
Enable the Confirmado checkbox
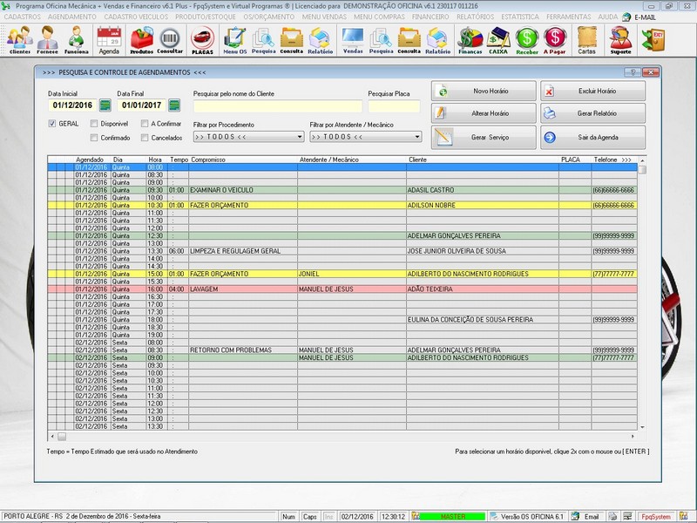click(x=95, y=138)
